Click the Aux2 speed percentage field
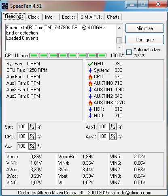The width and height of the screenshot is (168, 196). coord(104,136)
